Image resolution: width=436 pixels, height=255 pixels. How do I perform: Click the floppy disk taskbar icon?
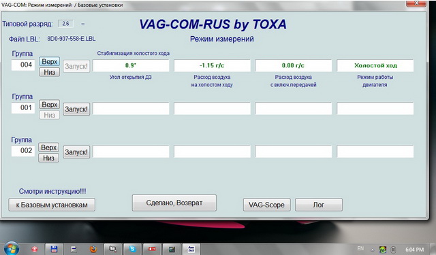(x=54, y=249)
